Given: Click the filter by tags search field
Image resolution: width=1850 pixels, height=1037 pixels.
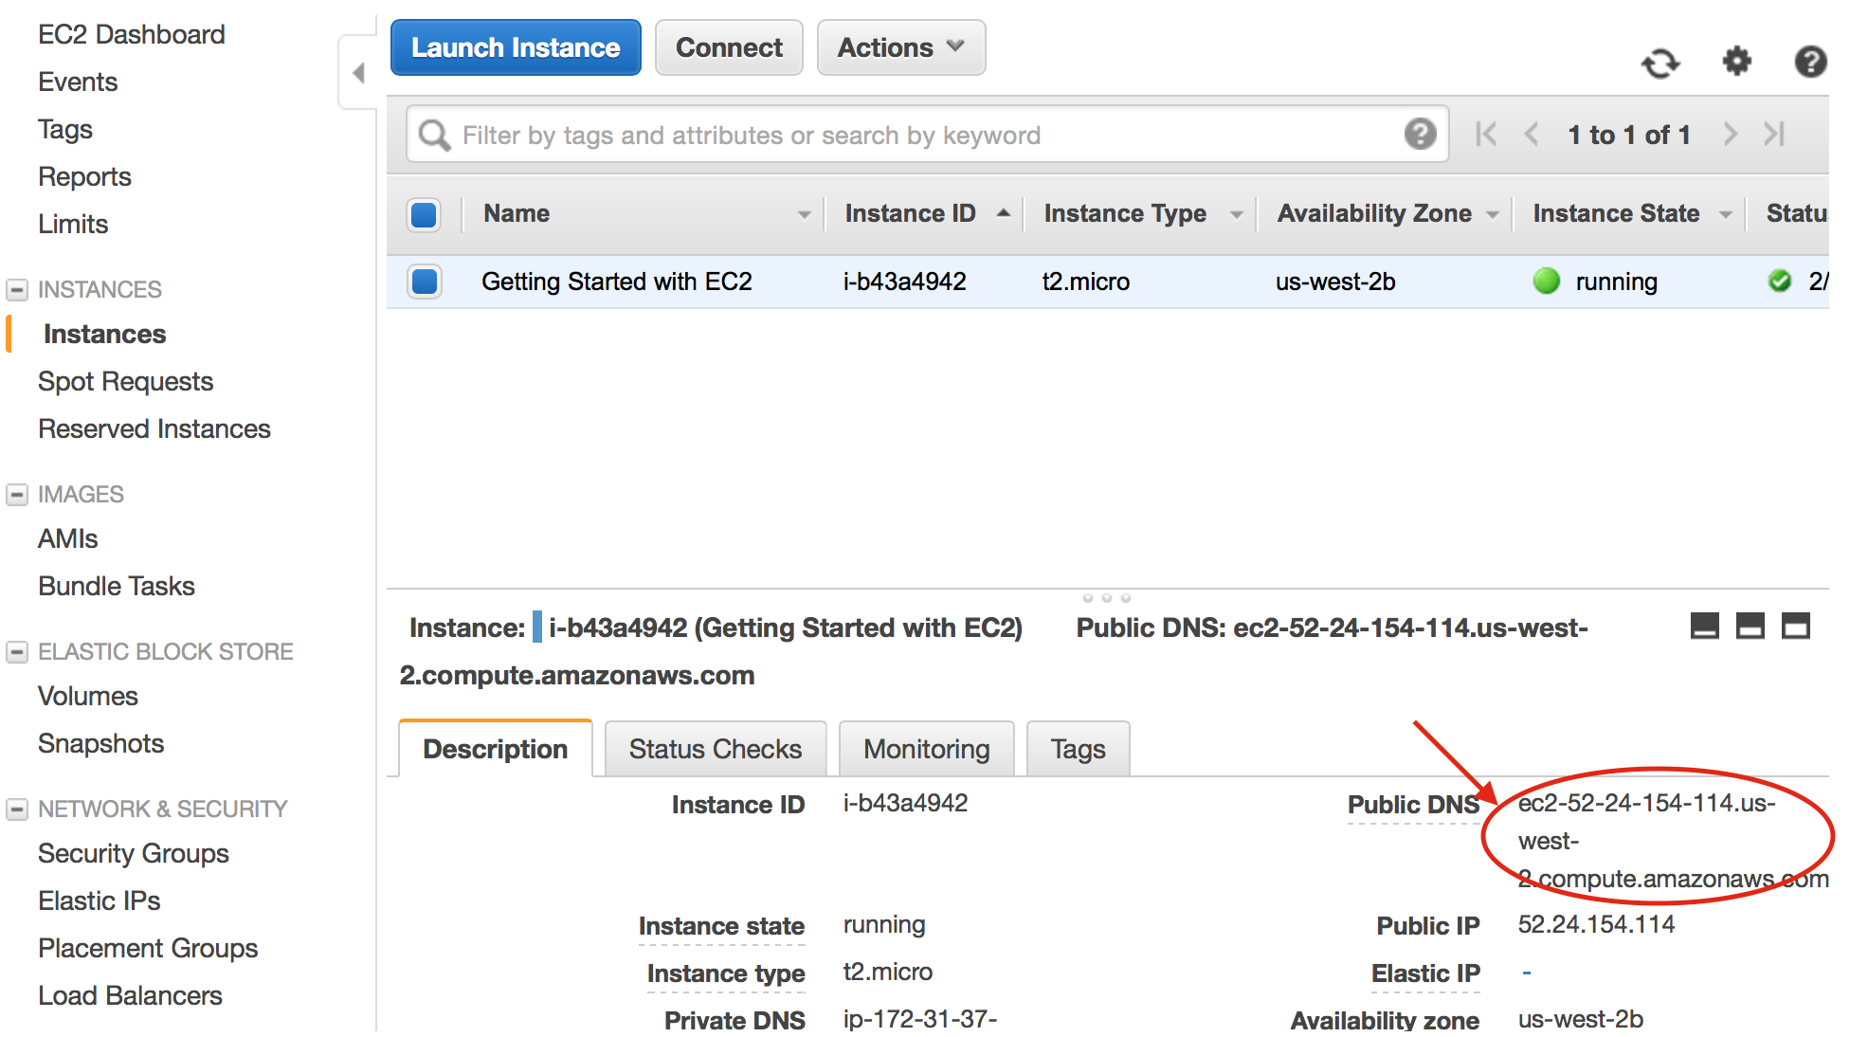Looking at the screenshot, I should click(910, 135).
